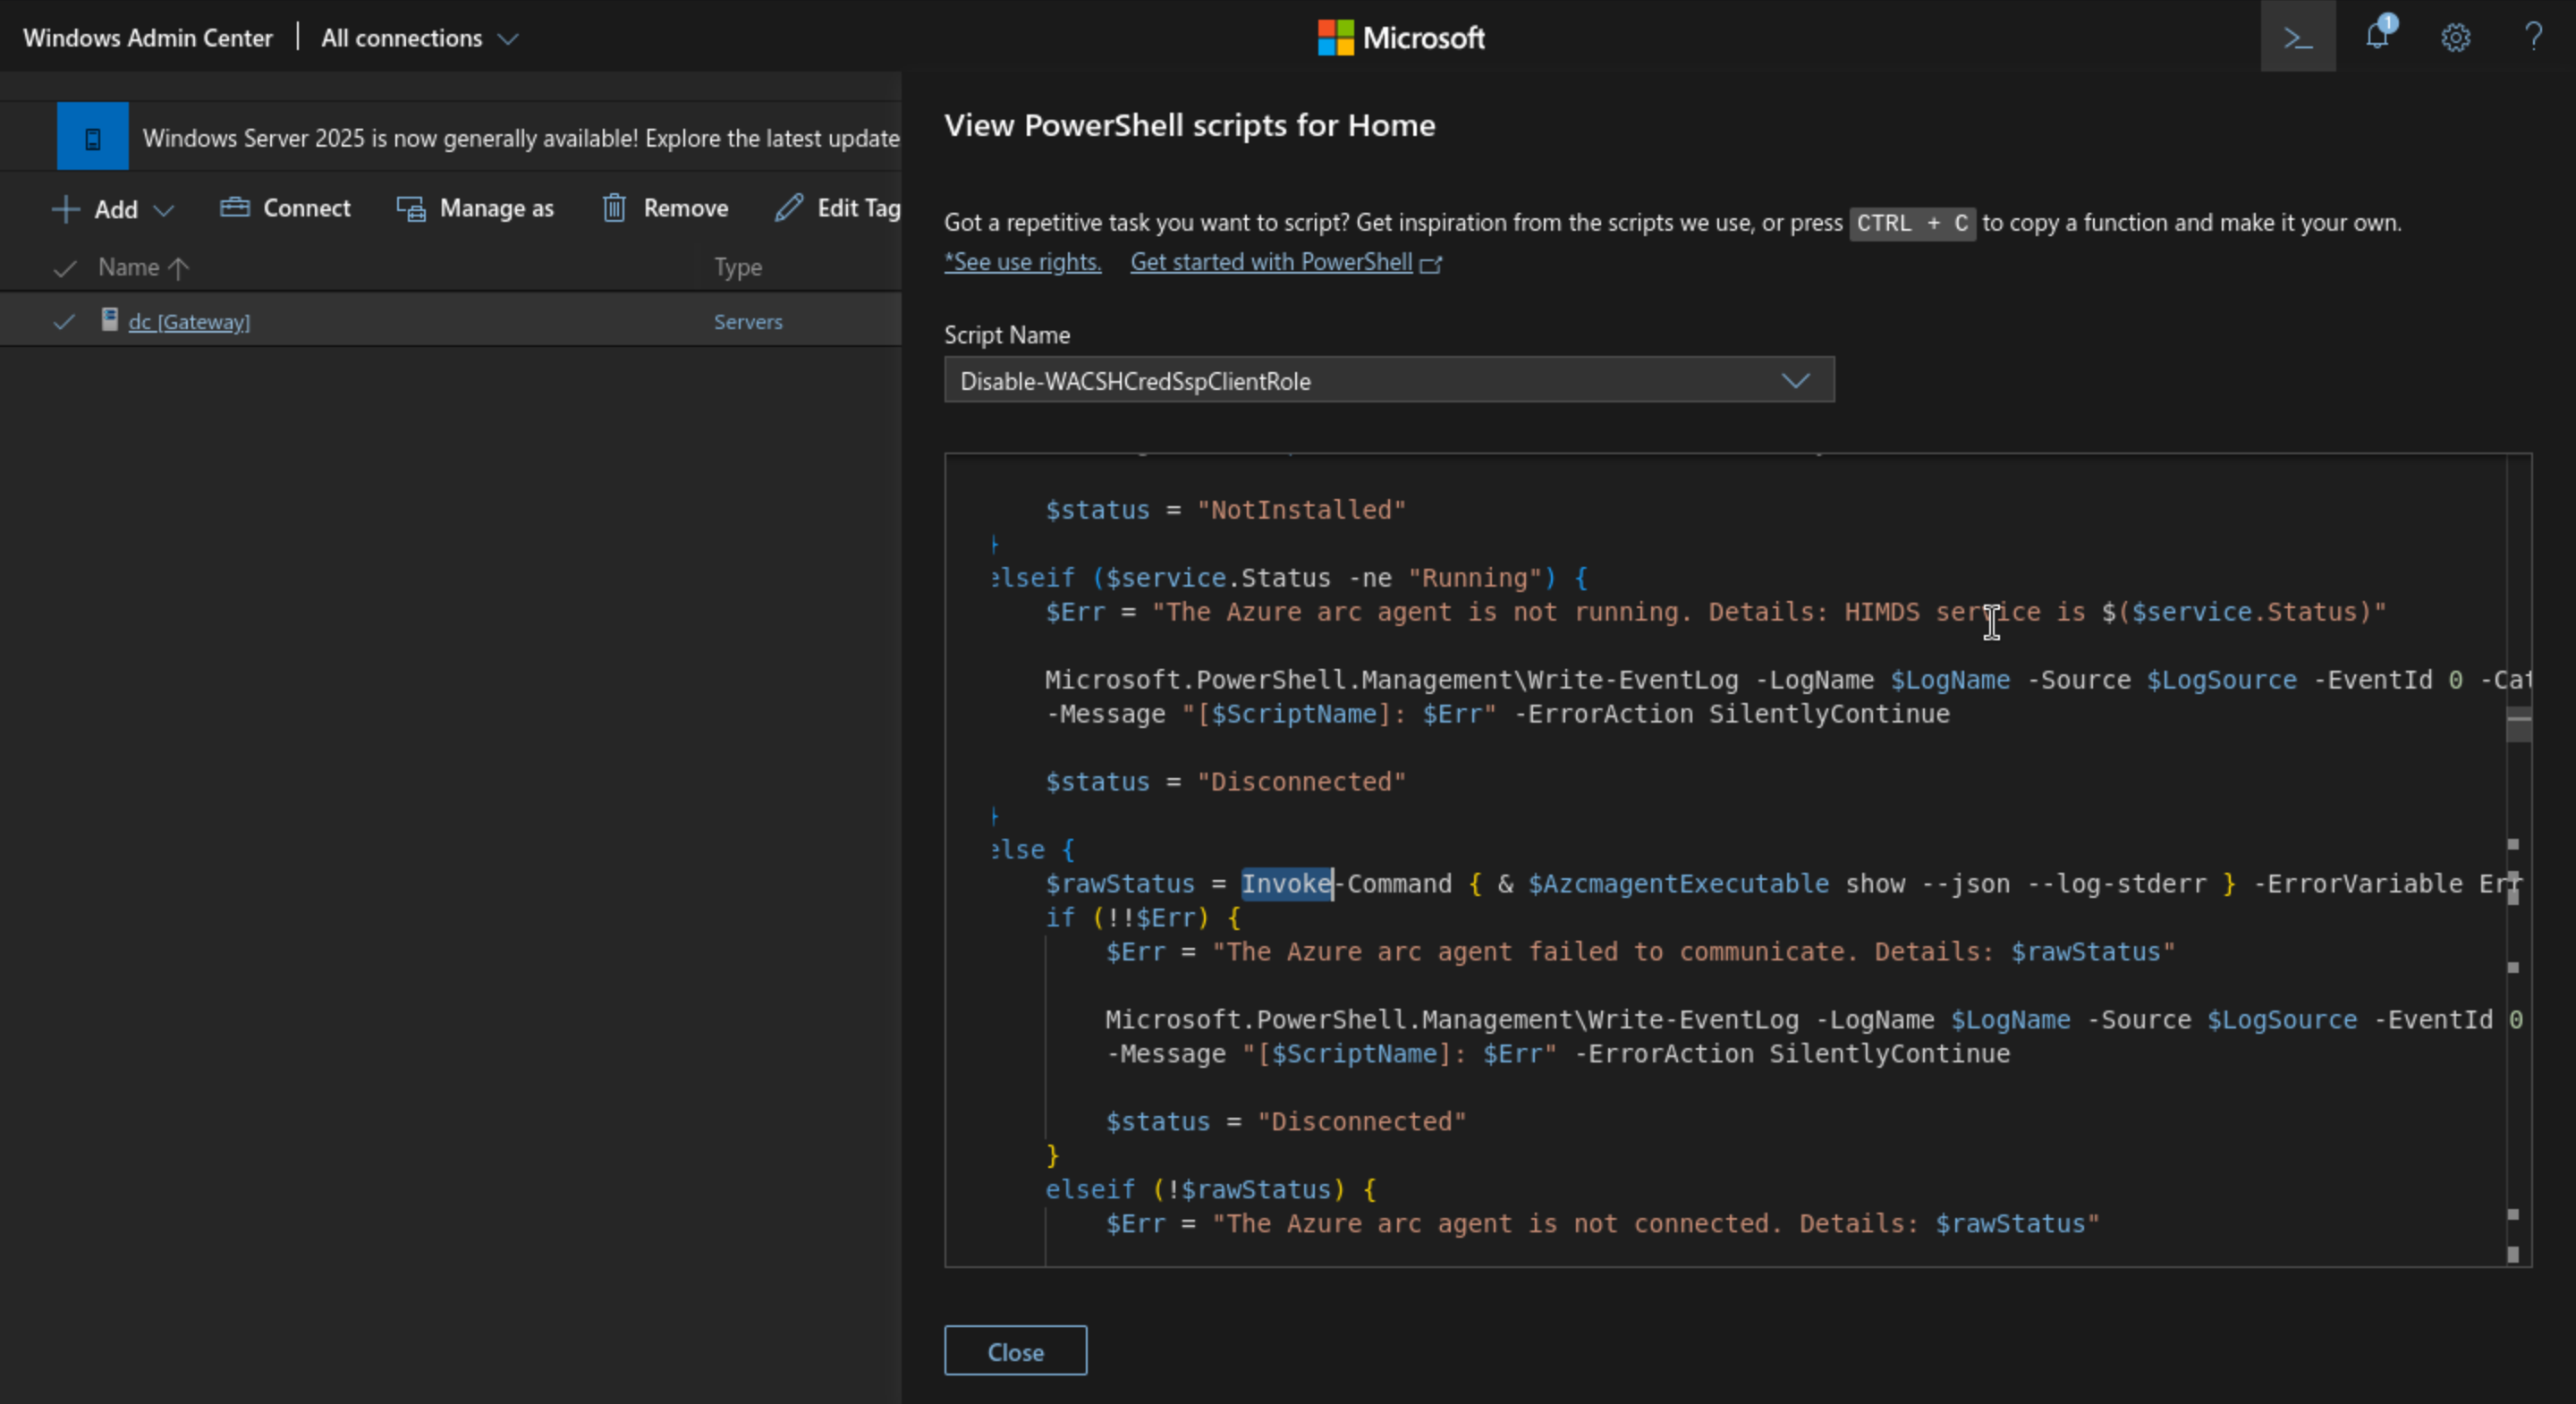
Task: Open the help question mark icon
Action: (2533, 37)
